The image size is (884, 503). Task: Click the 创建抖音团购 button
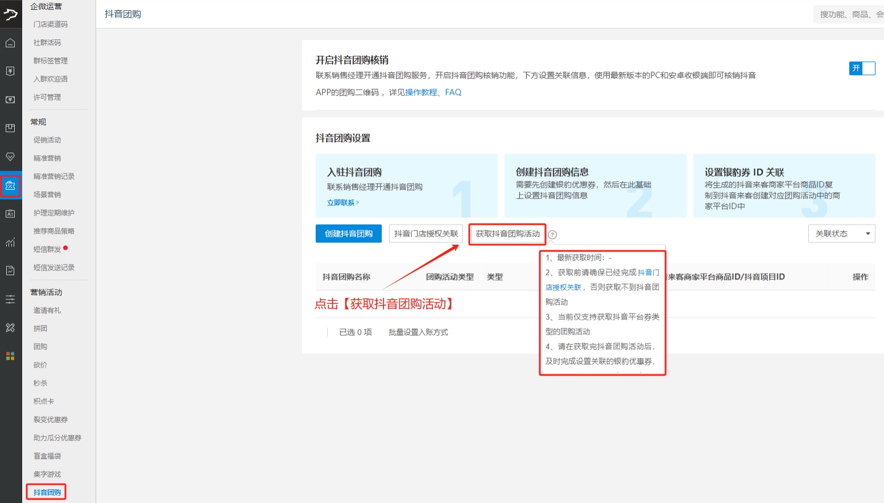click(349, 234)
